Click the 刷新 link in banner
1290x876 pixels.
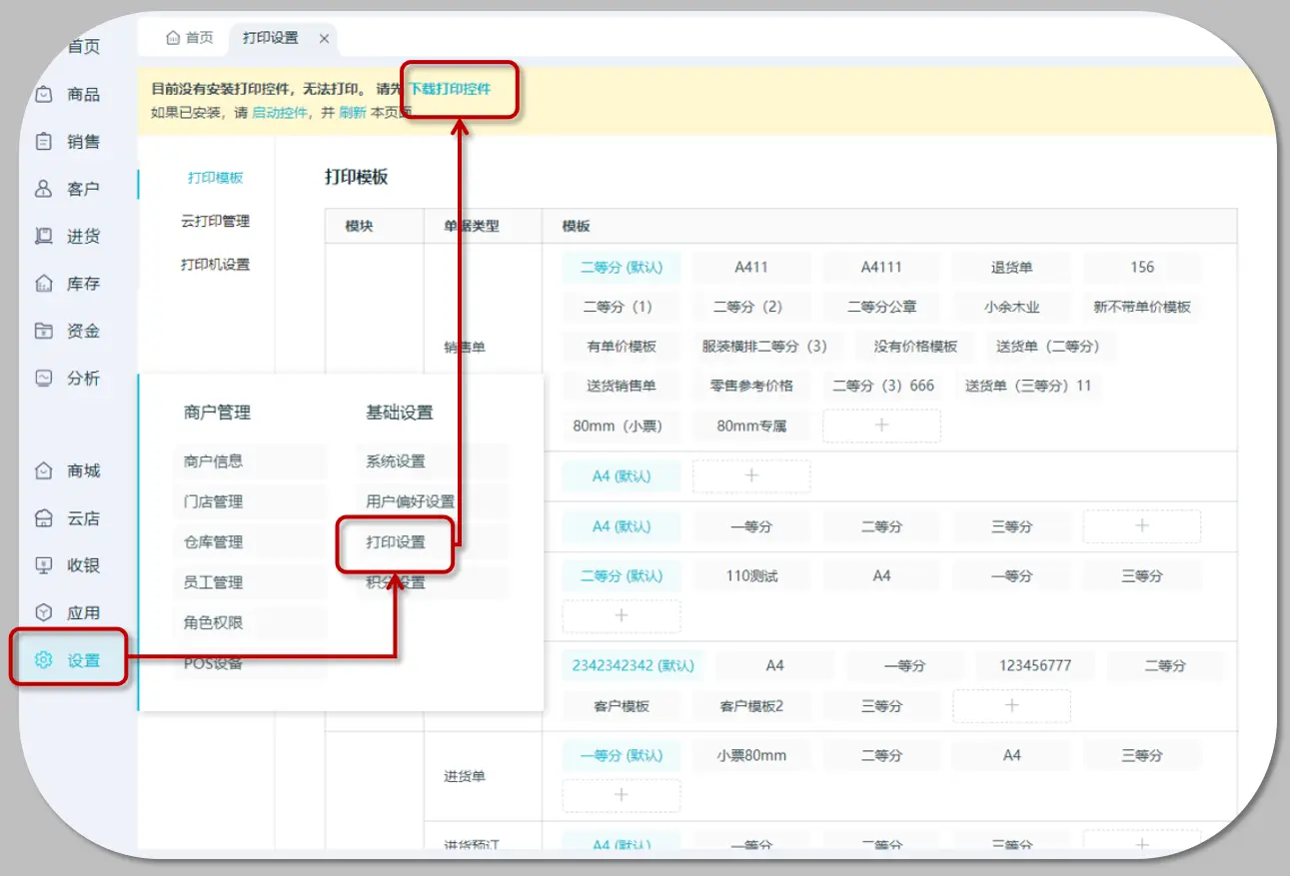pyautogui.click(x=353, y=113)
